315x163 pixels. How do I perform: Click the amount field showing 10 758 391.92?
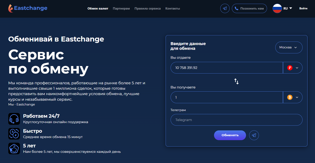226,68
